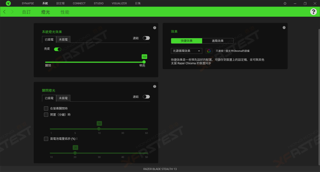Open the Chroma color wheel icon

pos(208,51)
